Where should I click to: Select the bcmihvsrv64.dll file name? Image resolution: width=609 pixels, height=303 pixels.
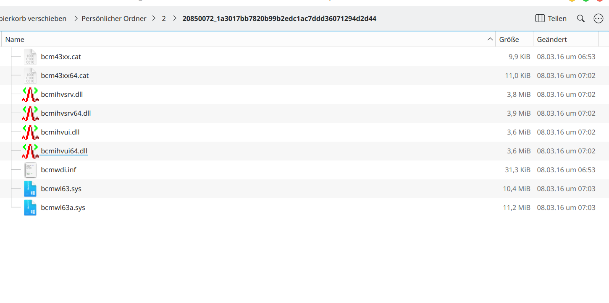point(66,113)
